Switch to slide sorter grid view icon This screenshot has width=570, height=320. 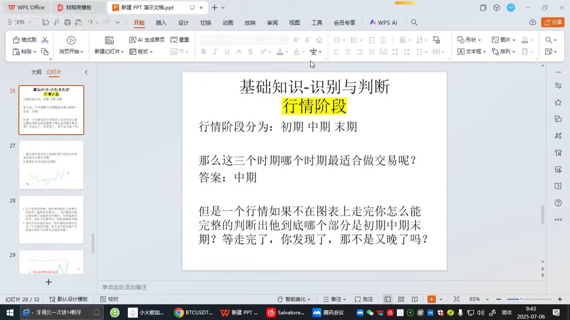click(x=401, y=299)
